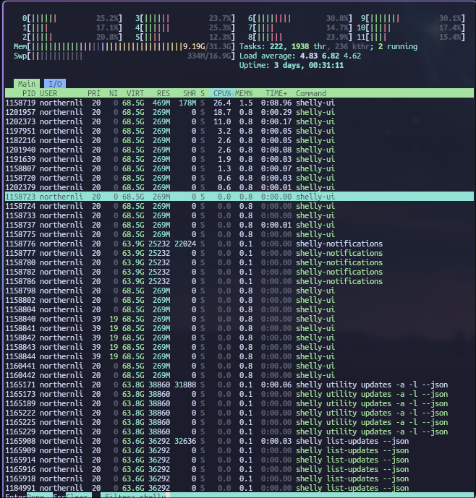Select shelly-ui row PID 1160441
Viewport: 476px width, 498px height.
(239, 366)
